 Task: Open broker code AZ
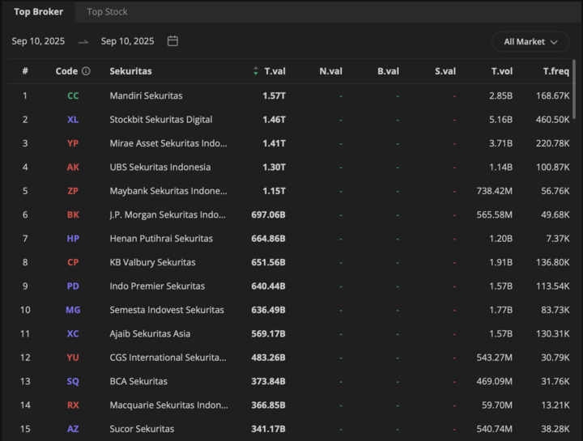pyautogui.click(x=73, y=429)
